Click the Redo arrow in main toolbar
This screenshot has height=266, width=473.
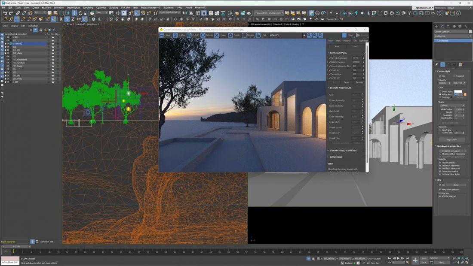11,13
